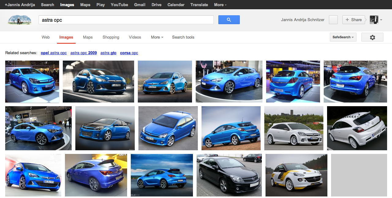Click the empty notifications box
392x198 pixels.
(333, 20)
